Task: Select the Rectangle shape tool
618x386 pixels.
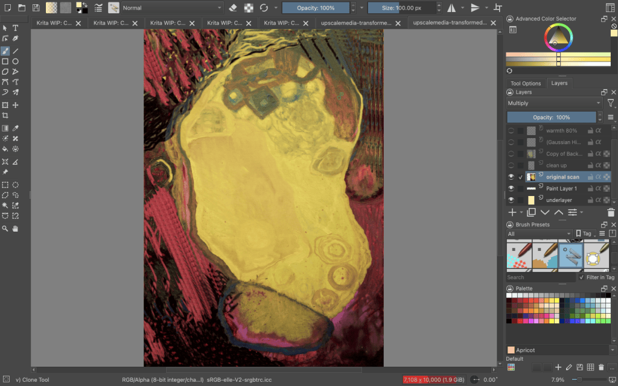Action: [x=5, y=62]
